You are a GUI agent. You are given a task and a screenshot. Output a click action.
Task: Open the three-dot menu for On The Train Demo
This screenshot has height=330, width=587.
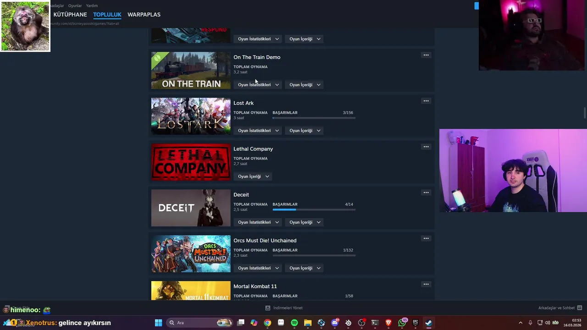[426, 55]
